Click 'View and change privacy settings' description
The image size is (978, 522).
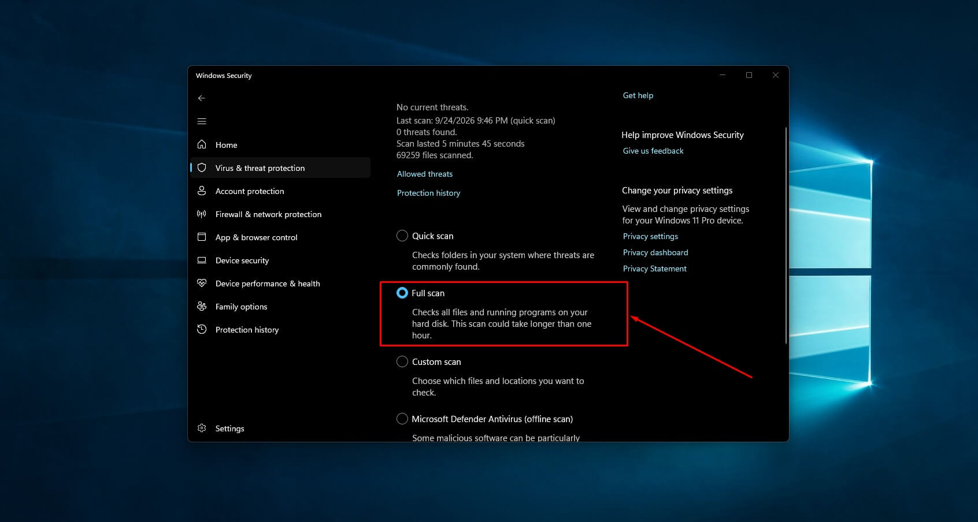(686, 215)
